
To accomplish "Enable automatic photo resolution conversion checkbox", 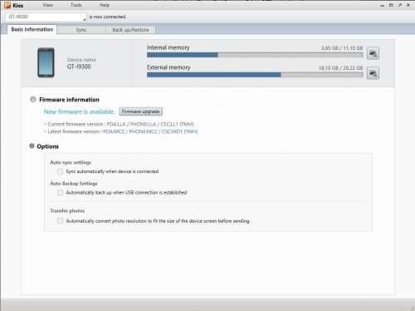I will [x=60, y=221].
